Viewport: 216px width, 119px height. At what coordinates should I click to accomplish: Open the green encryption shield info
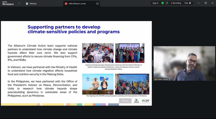point(163,3)
